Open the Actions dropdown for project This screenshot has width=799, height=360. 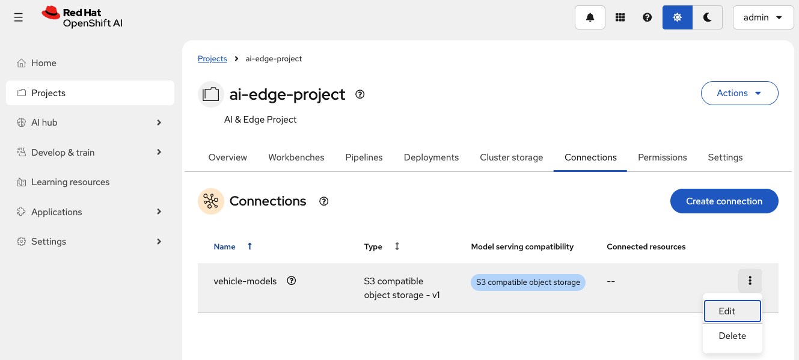point(739,93)
